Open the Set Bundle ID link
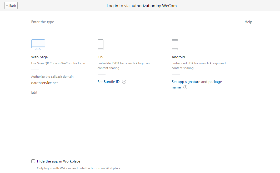Image resolution: width=280 pixels, height=173 pixels. coord(108,82)
